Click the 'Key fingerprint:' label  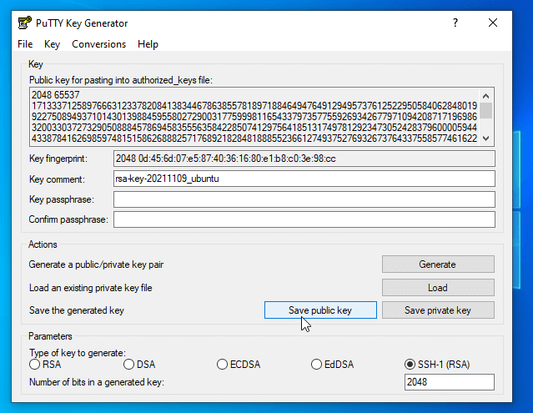(x=58, y=159)
